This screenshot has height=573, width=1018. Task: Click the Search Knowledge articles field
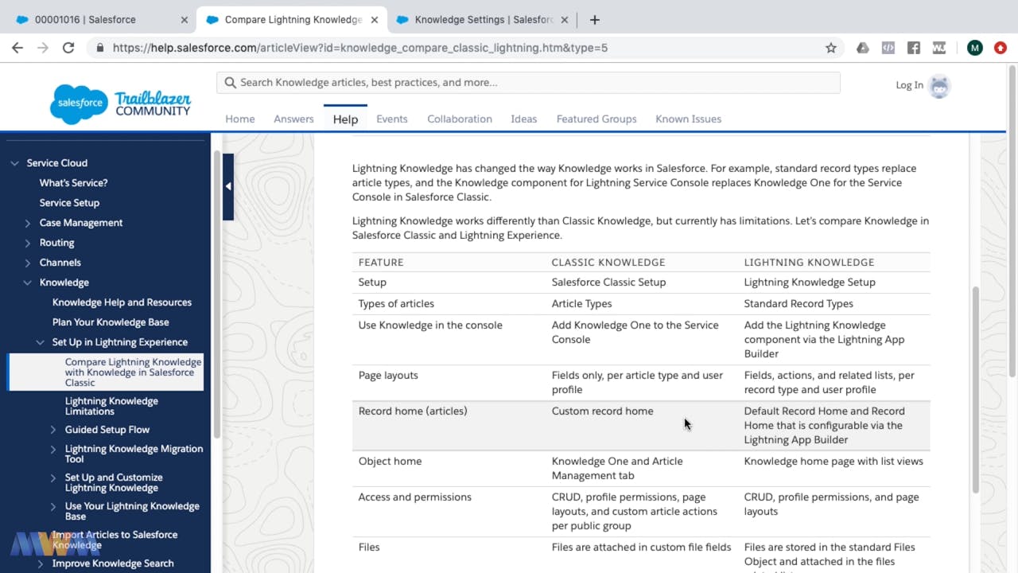pos(528,83)
